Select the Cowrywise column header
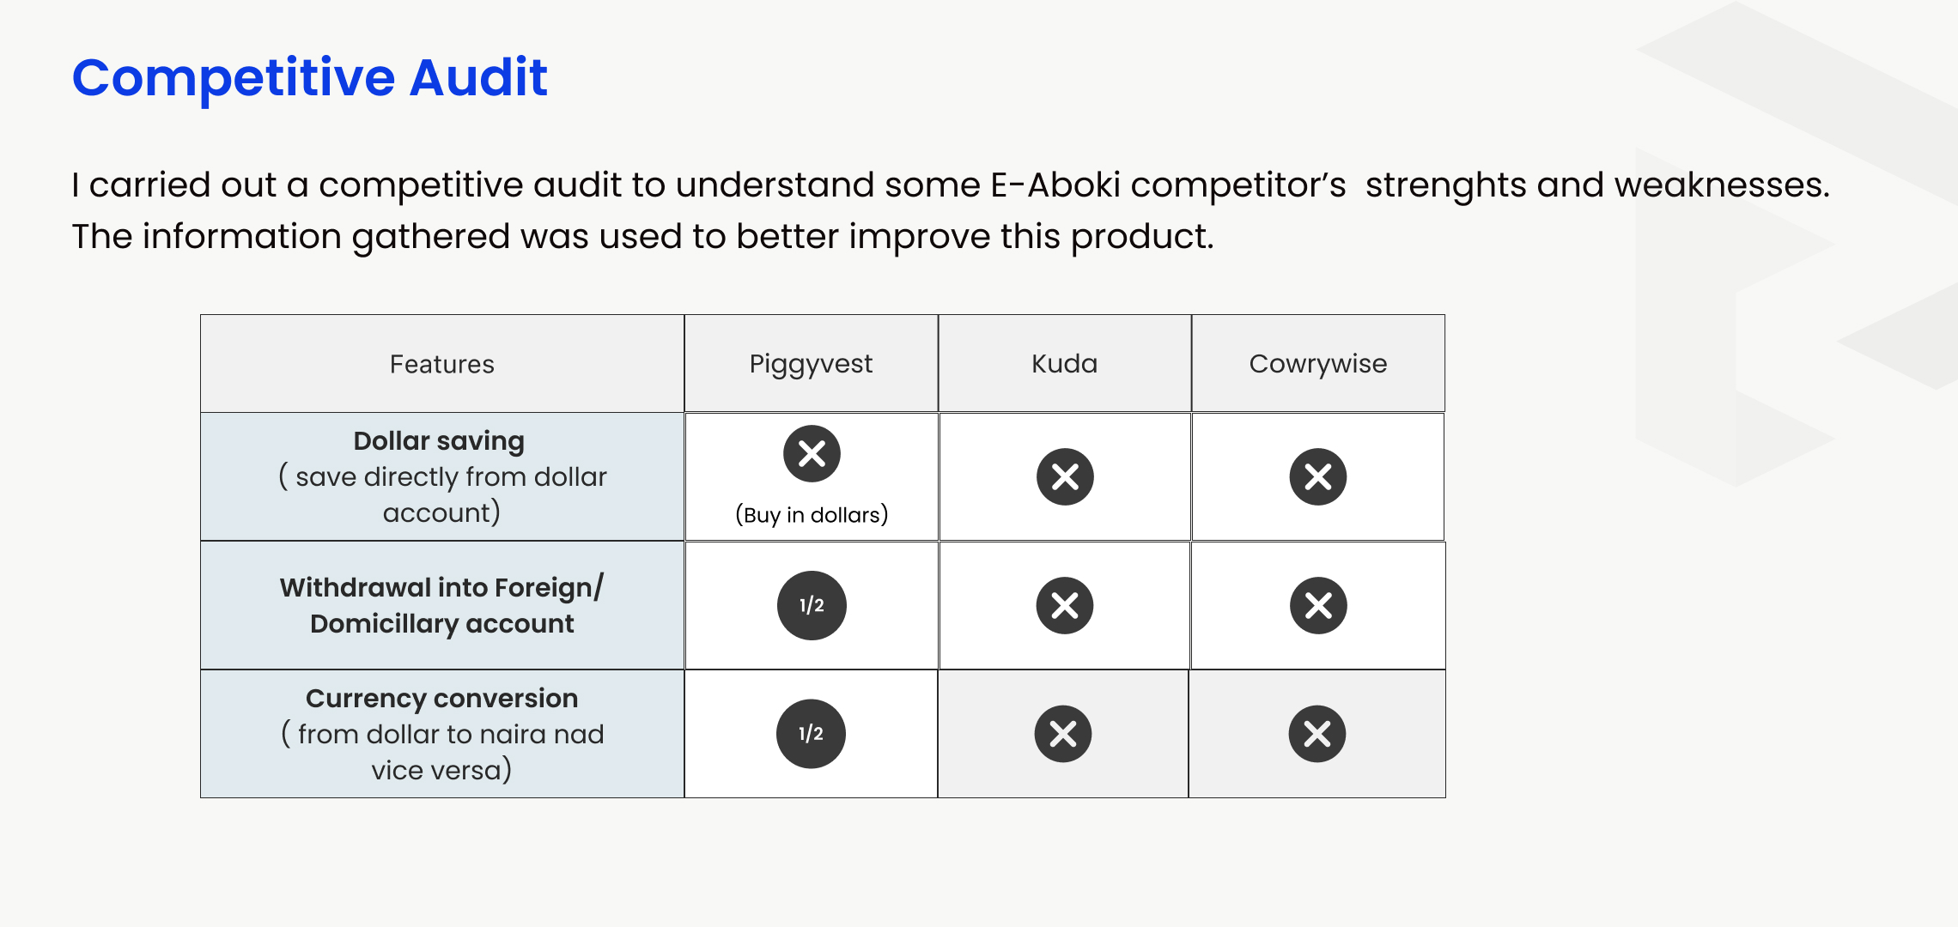1958x927 pixels. [1318, 363]
